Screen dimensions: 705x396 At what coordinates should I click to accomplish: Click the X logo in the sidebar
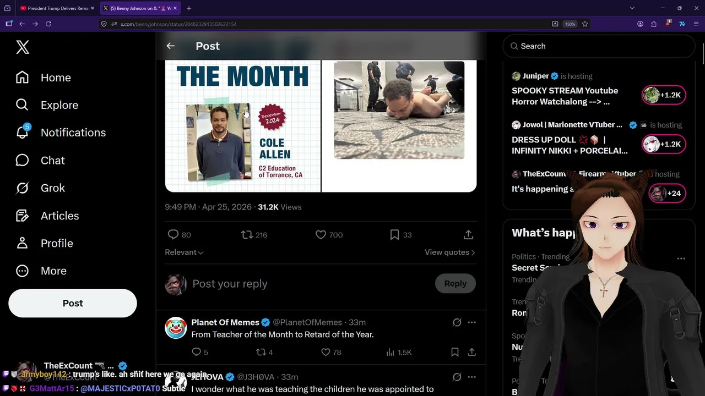point(23,47)
